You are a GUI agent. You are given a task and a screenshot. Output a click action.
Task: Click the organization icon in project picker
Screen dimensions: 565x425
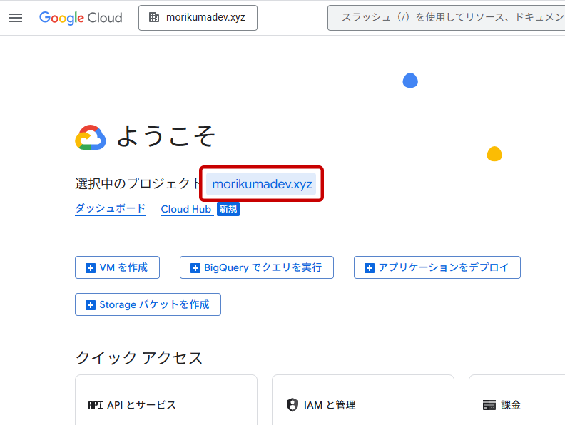pos(154,18)
